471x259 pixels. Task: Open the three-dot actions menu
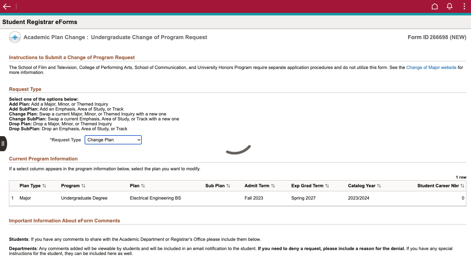coord(464,6)
